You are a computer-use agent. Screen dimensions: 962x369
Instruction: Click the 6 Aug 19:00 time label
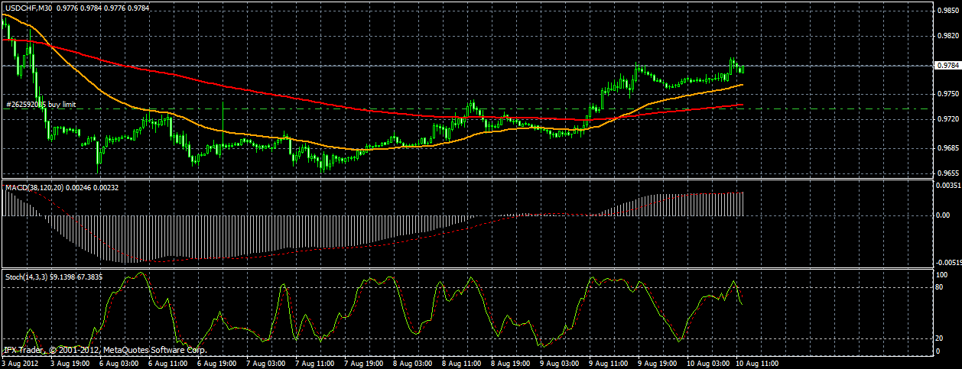coord(216,364)
